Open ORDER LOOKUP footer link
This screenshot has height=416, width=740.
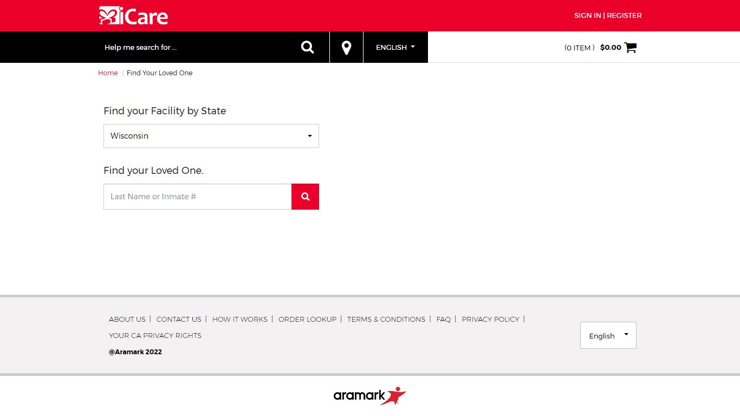pos(308,319)
